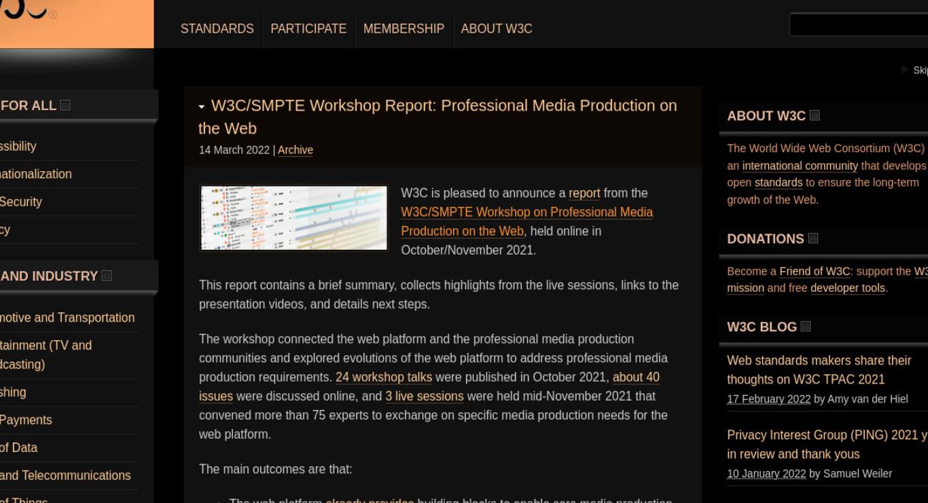Open Web of Things sidebar link
Image resolution: width=928 pixels, height=503 pixels.
24,500
